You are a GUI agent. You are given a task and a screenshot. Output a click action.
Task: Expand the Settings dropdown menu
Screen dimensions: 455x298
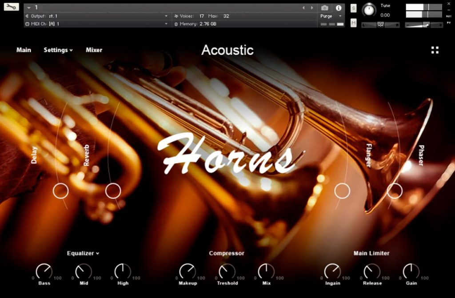tap(58, 50)
